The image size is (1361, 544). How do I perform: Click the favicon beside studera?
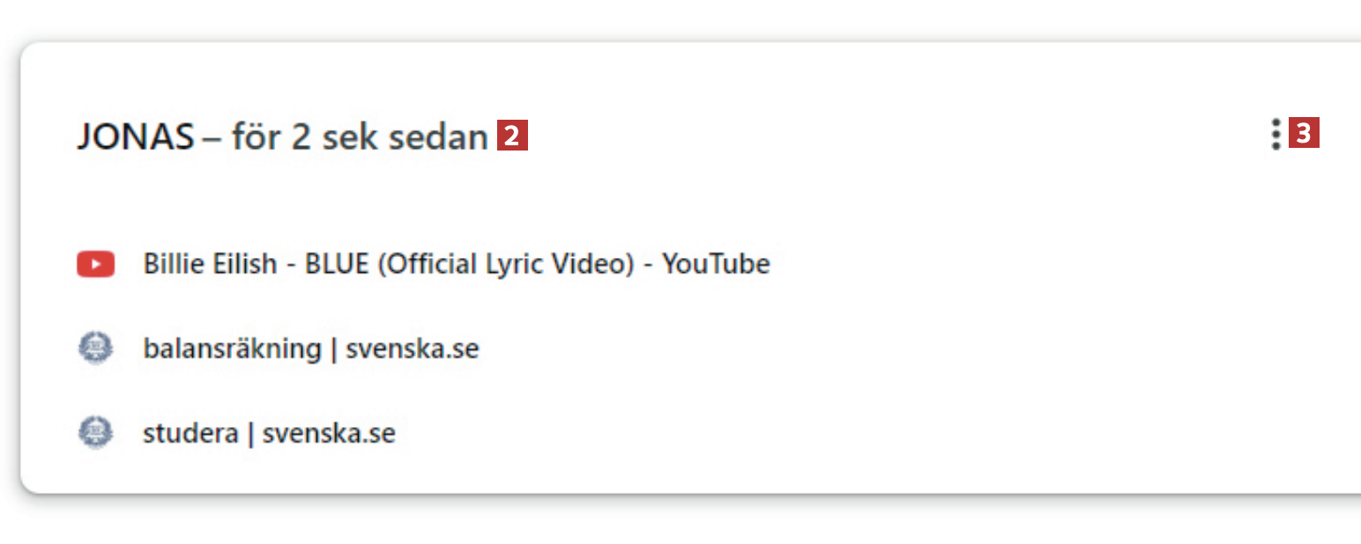pyautogui.click(x=95, y=434)
